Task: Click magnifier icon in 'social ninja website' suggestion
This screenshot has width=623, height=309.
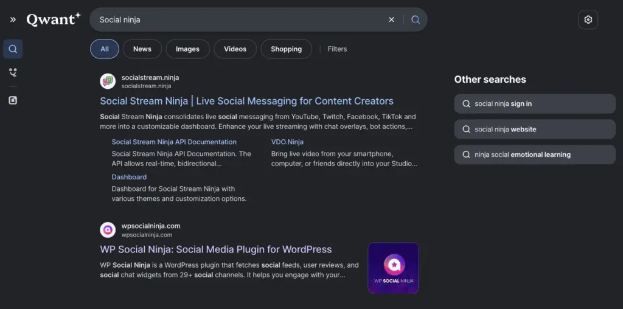Action: 467,129
